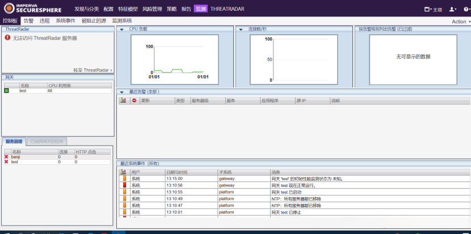
Task: Click the red X icon beside benji
Action: [6, 157]
